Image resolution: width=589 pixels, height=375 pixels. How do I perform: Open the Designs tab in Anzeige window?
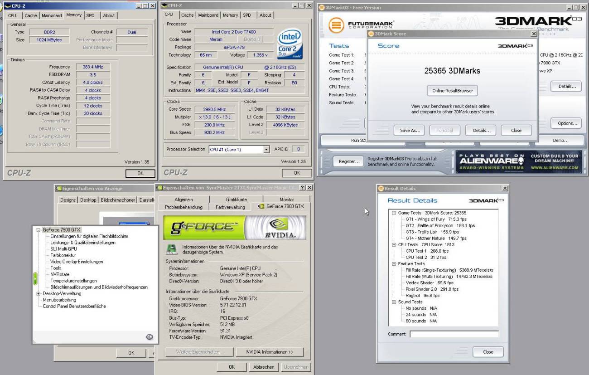(x=68, y=200)
